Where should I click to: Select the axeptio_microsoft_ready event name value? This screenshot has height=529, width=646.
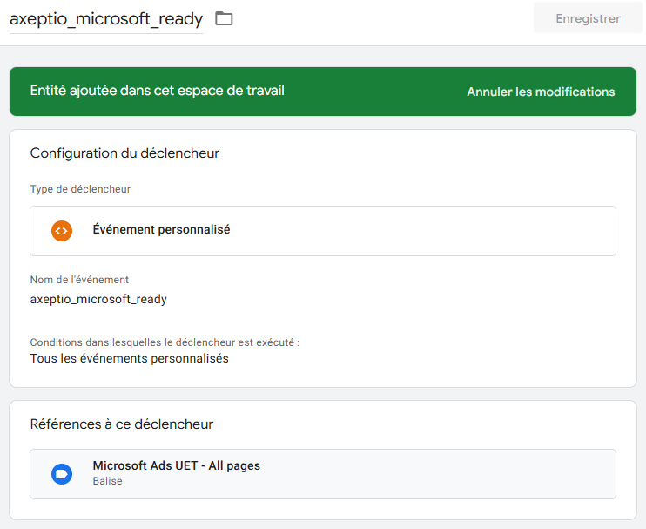pyautogui.click(x=98, y=299)
